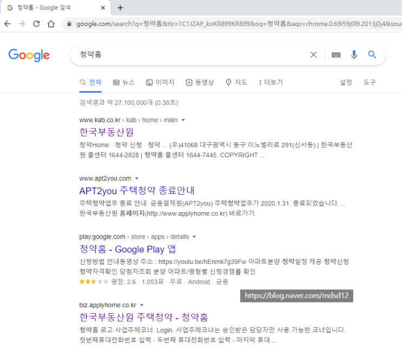Screen dimensions: 402x357
Task: Switch to the 동영상 tab
Action: point(200,82)
